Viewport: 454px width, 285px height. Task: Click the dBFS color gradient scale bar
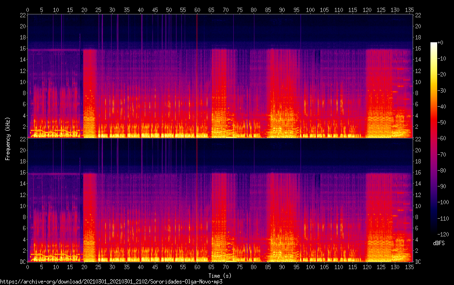pyautogui.click(x=433, y=138)
